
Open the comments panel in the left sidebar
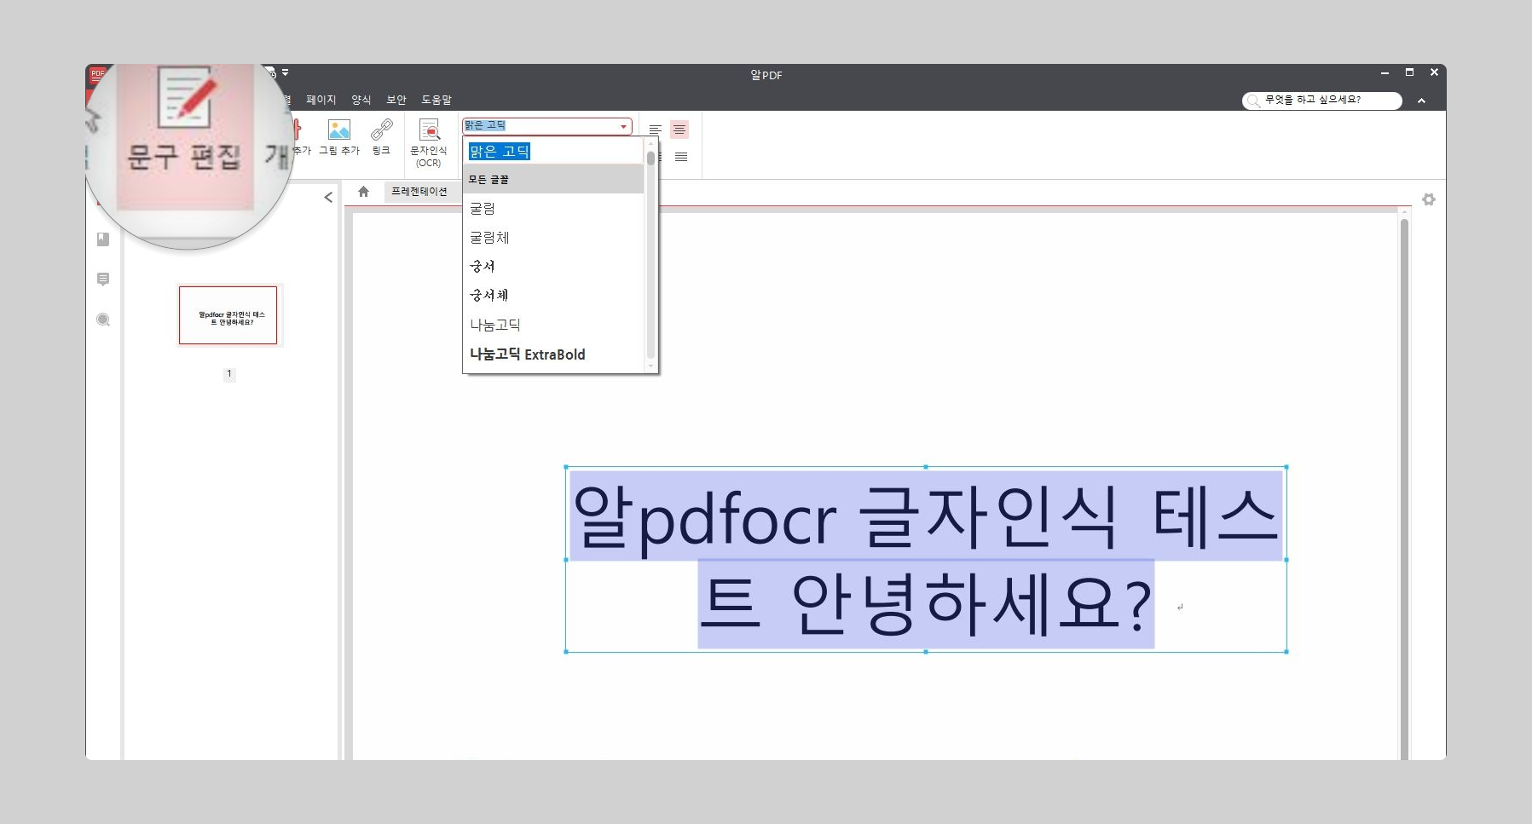pyautogui.click(x=103, y=279)
